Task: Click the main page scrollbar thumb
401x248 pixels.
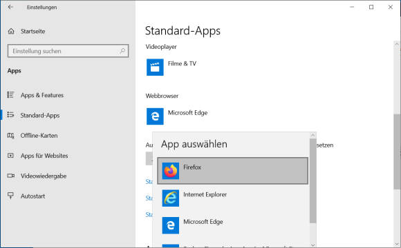Action: pos(397,152)
